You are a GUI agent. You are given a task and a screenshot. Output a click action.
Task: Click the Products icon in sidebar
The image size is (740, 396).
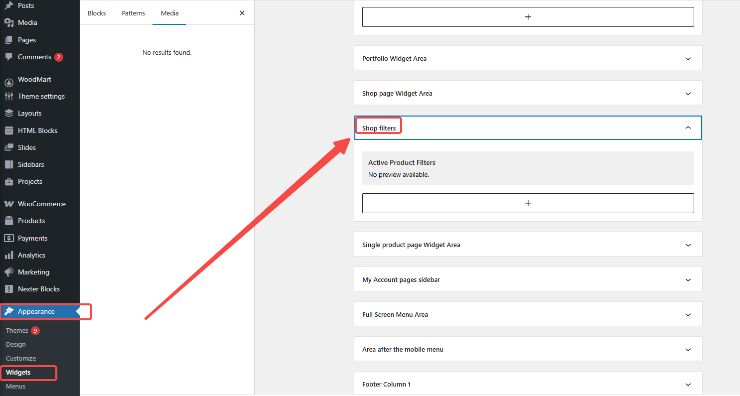click(x=9, y=221)
